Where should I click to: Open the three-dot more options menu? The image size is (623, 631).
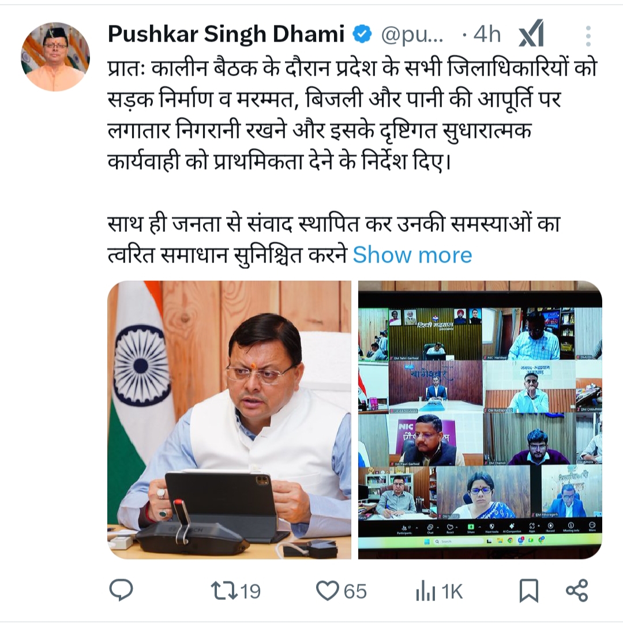click(588, 36)
